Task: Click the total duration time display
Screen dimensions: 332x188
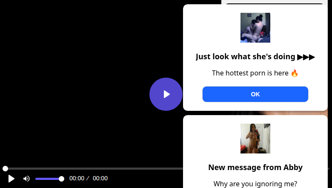Action: click(100, 179)
